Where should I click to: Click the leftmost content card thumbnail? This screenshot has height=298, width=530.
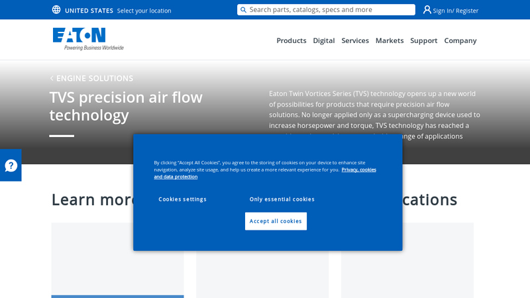(x=117, y=260)
